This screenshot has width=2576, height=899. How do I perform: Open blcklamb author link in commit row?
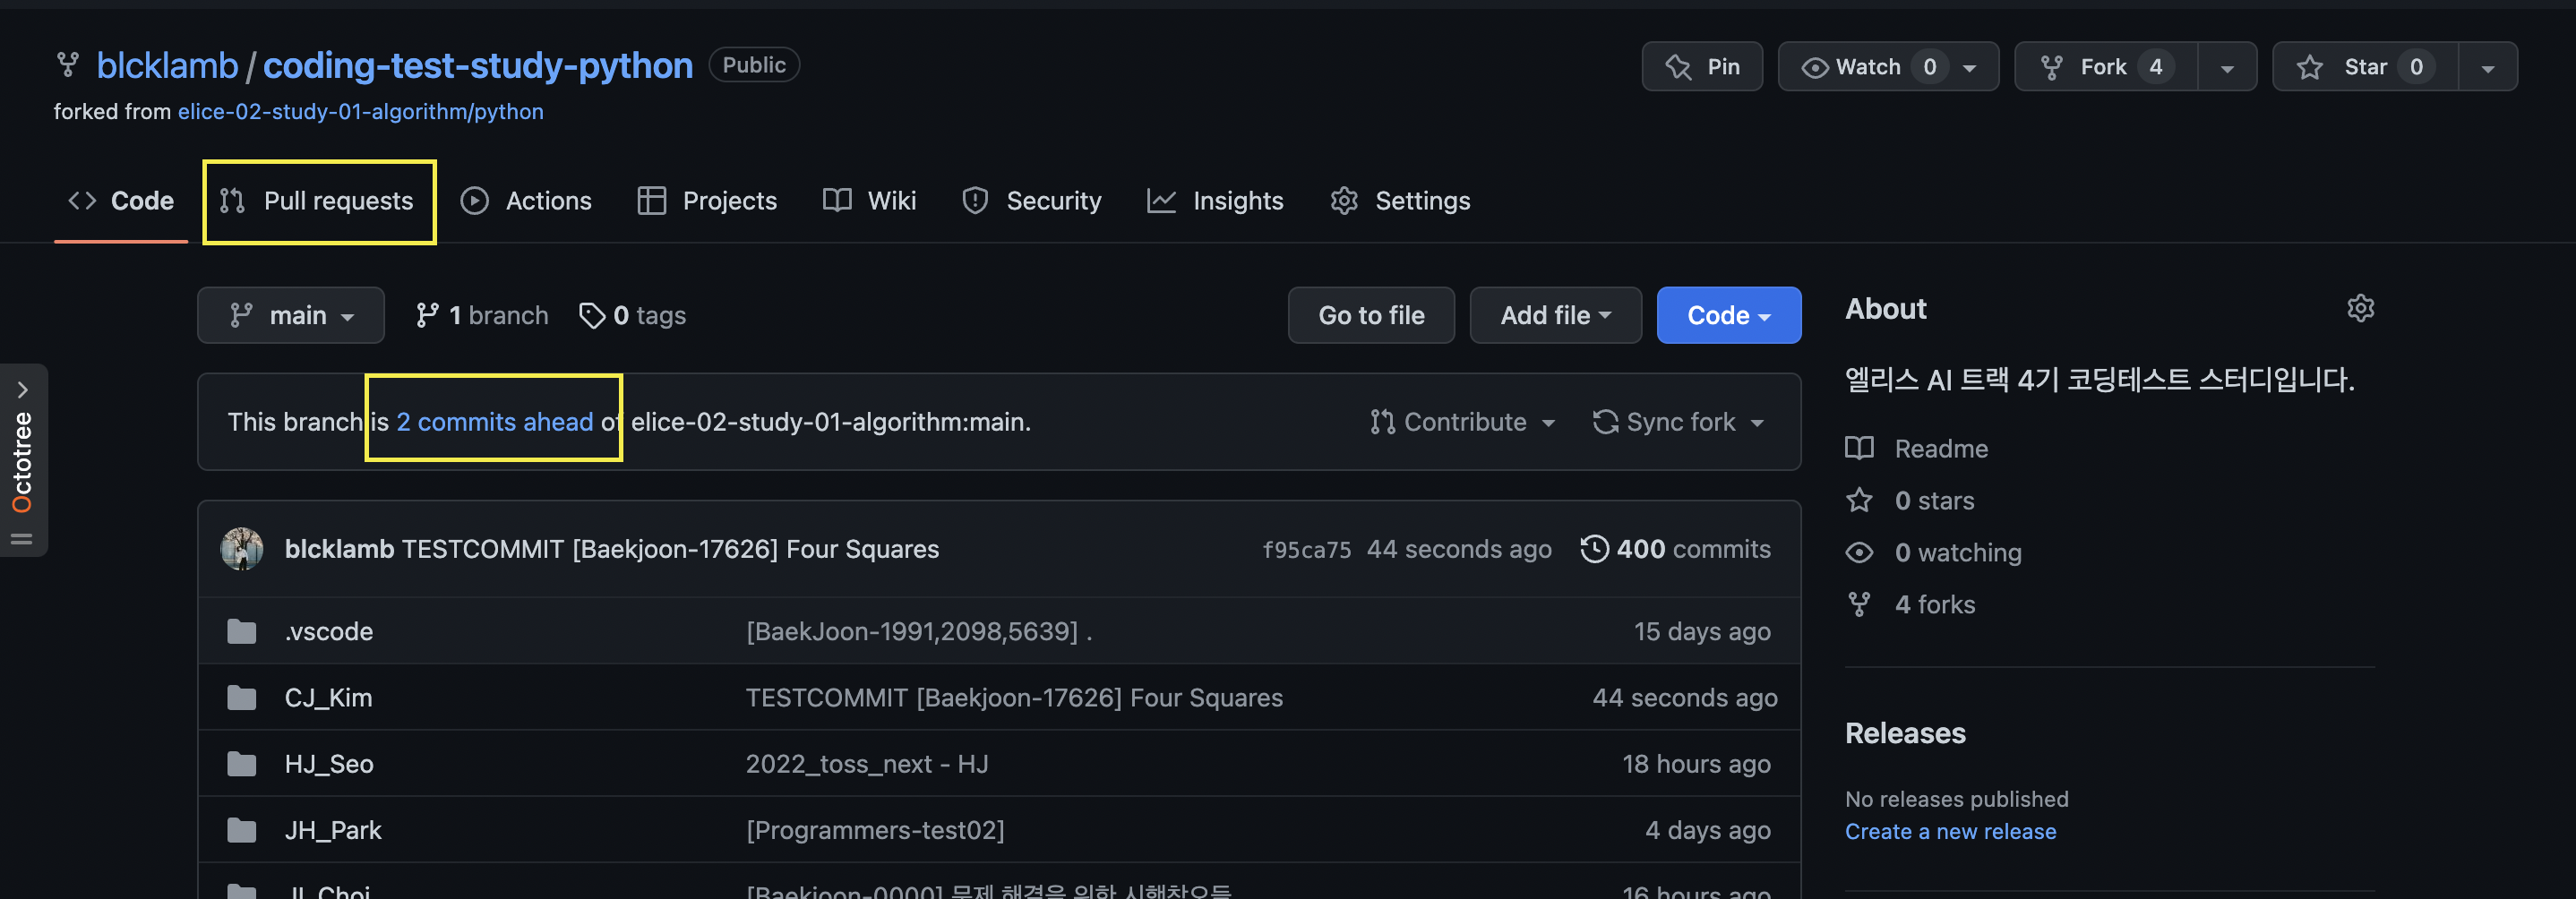click(339, 549)
